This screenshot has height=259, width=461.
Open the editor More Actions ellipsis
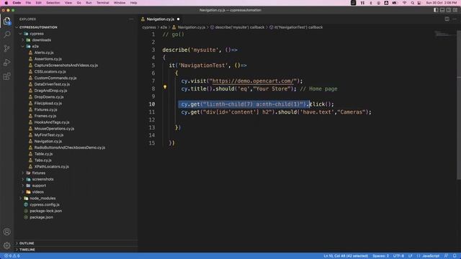pos(455,19)
